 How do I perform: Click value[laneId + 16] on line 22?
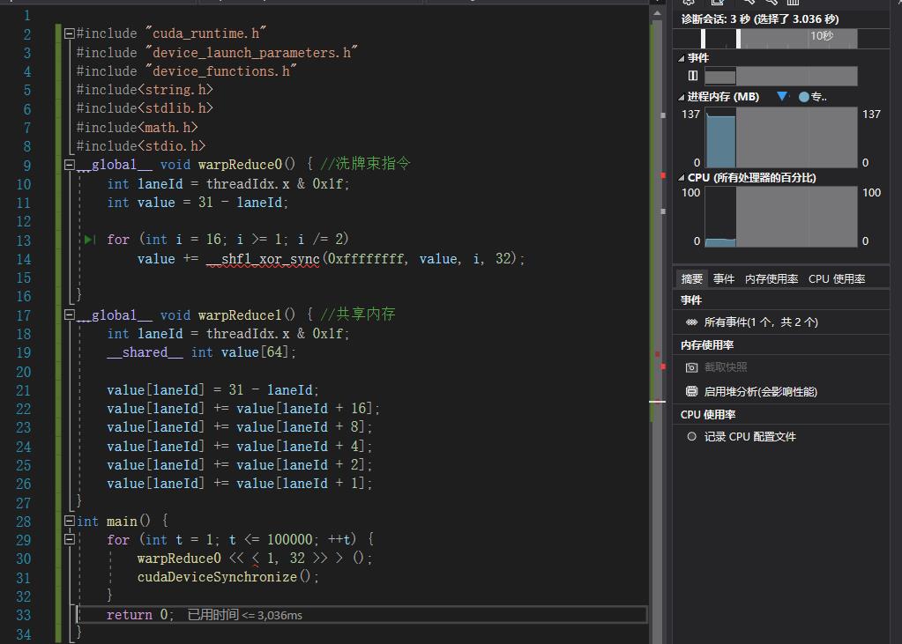click(305, 408)
